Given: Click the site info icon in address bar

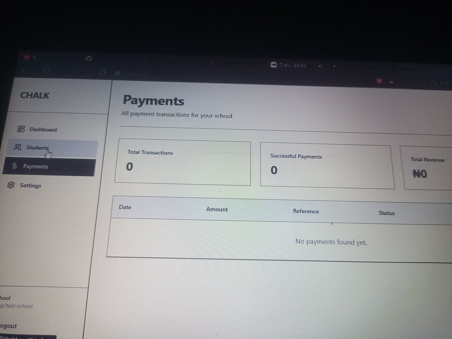Looking at the screenshot, I should point(118,73).
